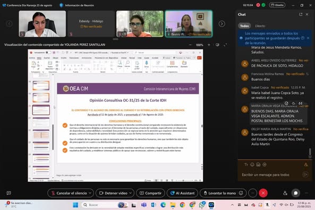
Task: Toggle the chat bubble icon in toolbar
Action: pyautogui.click(x=296, y=193)
